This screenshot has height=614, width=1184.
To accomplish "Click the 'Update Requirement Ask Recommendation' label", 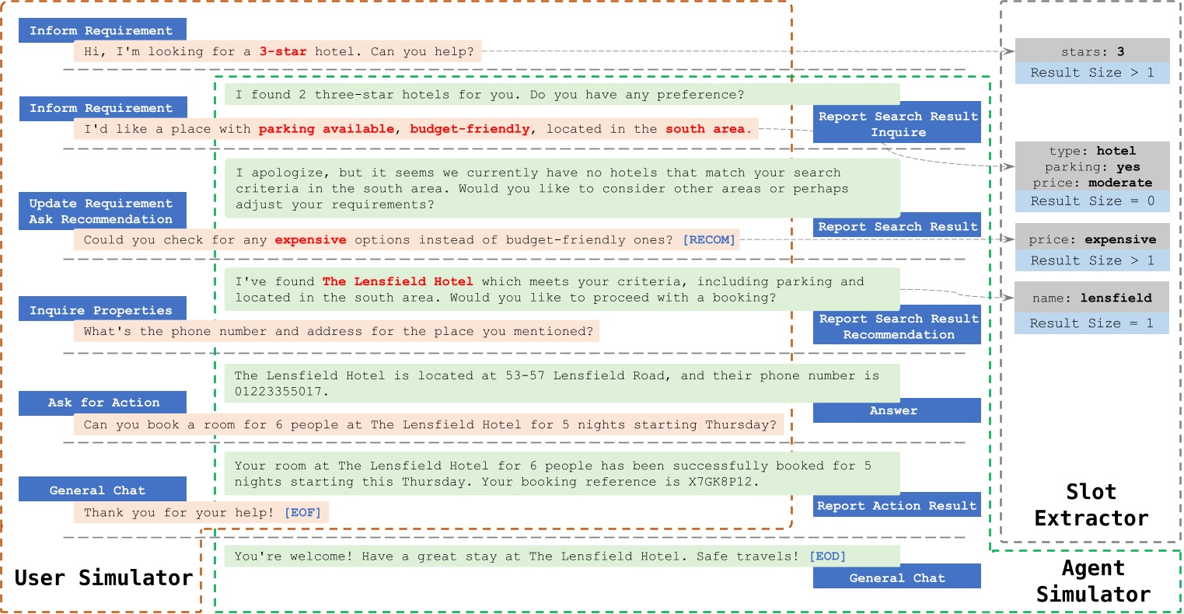I will pos(102,211).
